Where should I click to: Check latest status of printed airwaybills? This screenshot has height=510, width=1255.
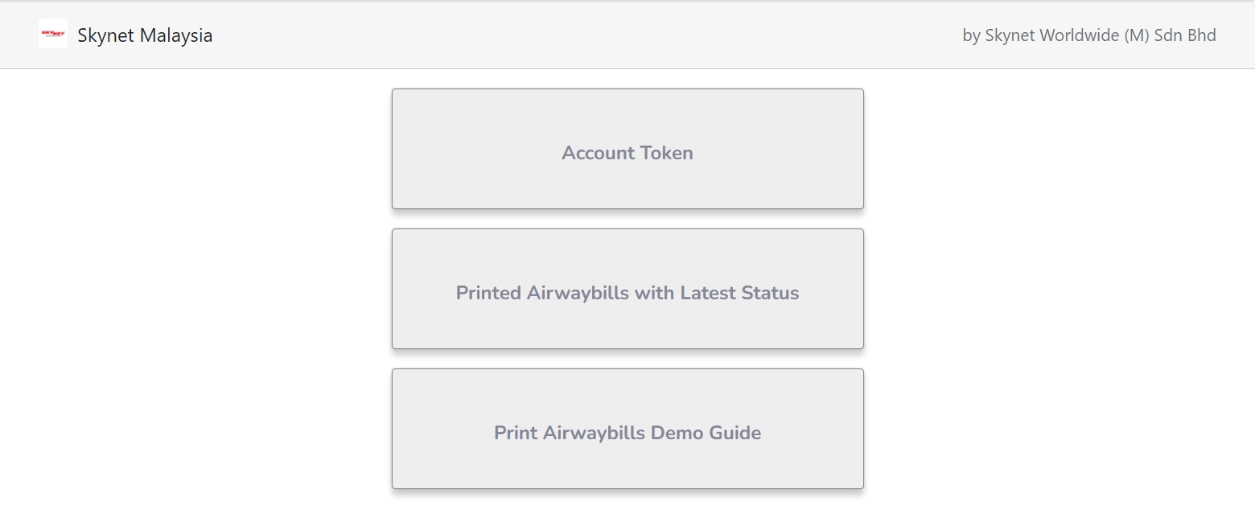tap(627, 289)
